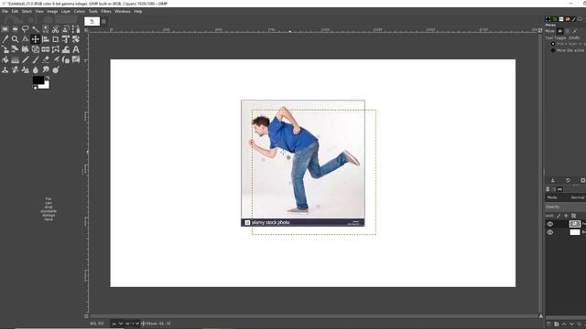The width and height of the screenshot is (586, 329).
Task: Open the Colors menu
Action: (80, 12)
